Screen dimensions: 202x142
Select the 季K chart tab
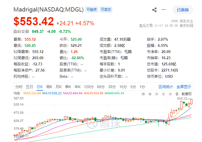(68, 87)
